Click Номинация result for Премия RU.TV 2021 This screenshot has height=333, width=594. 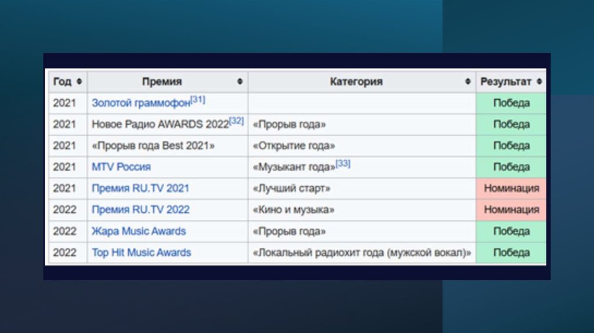click(x=511, y=189)
